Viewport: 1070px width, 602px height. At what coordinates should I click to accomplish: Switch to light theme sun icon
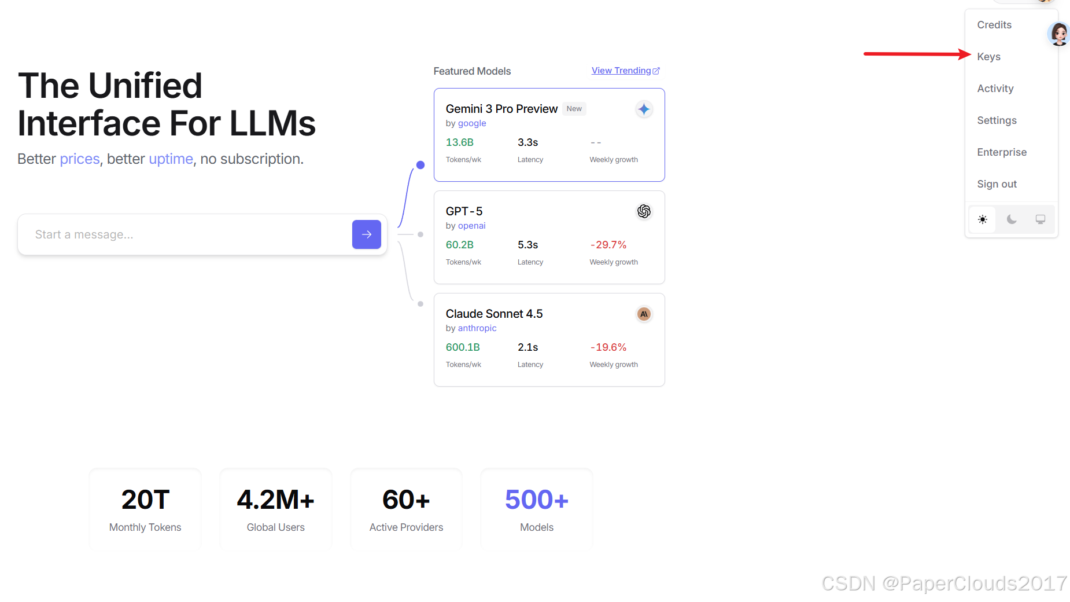point(983,219)
